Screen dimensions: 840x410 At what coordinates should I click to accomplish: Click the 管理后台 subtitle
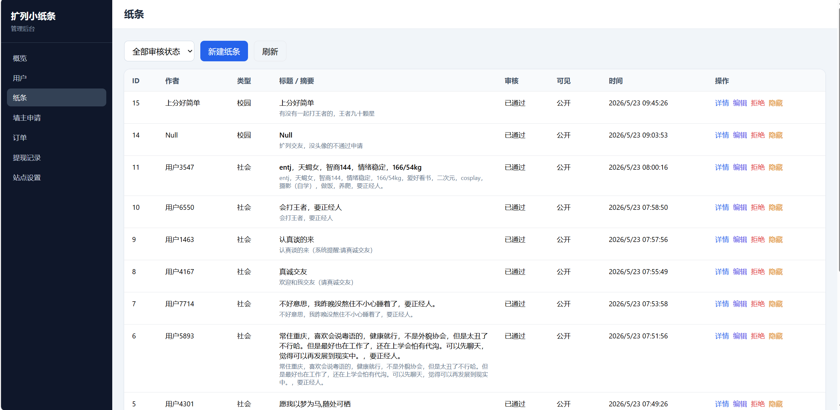23,29
